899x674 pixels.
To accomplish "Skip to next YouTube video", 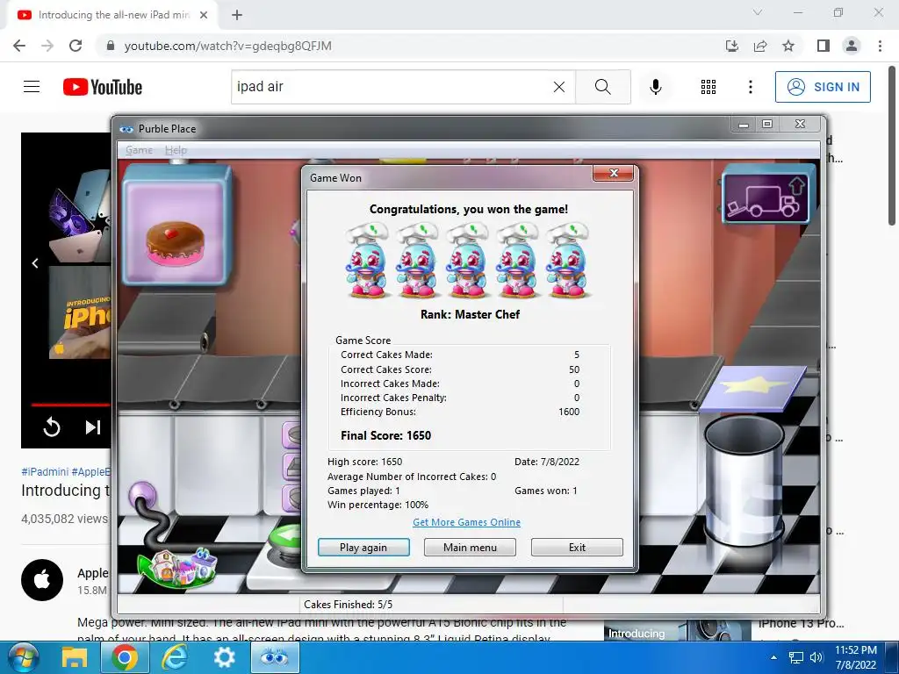I will [x=93, y=427].
